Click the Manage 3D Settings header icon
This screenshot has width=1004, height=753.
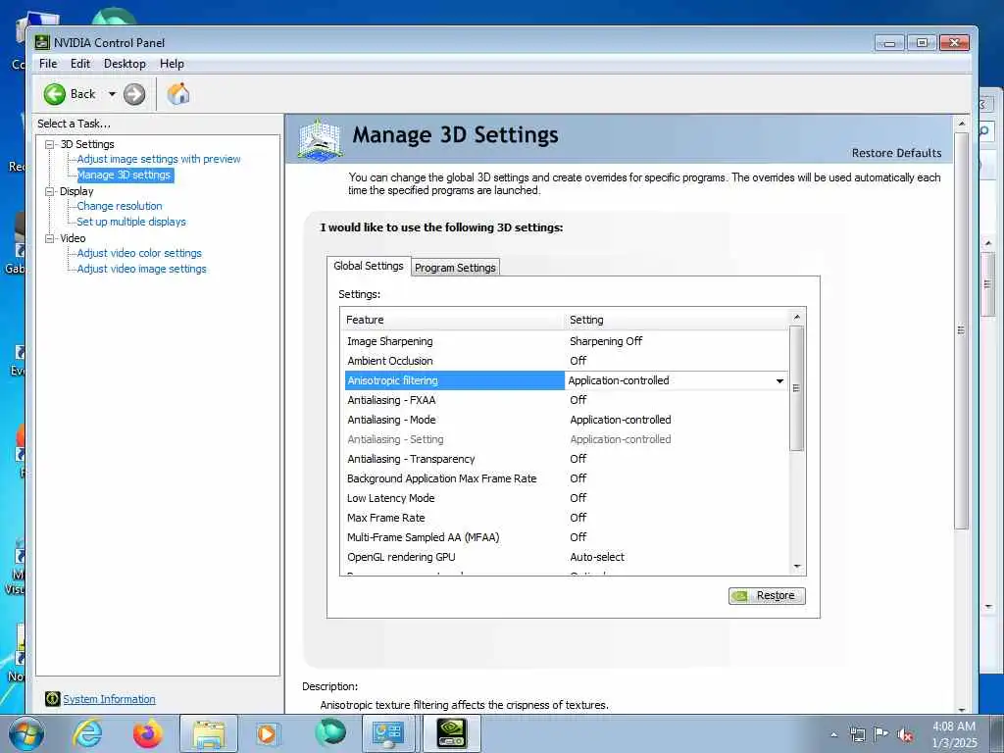321,139
